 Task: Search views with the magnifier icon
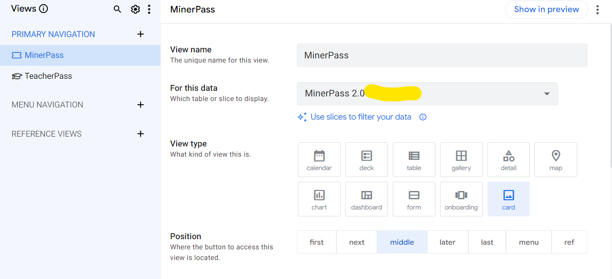(118, 9)
